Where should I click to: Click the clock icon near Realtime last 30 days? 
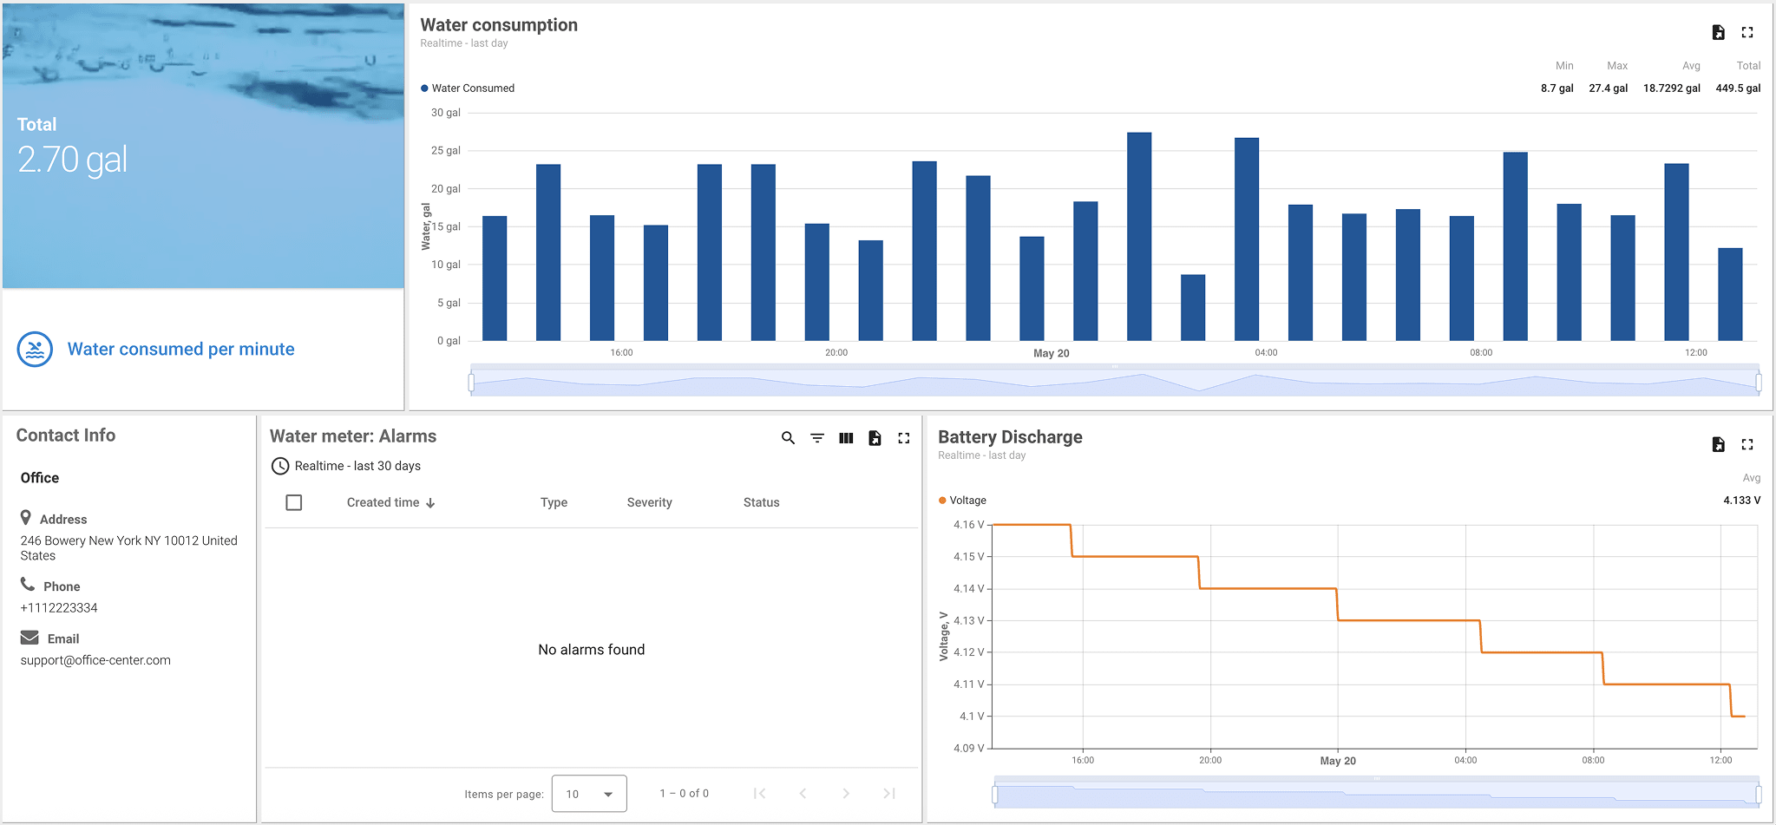279,466
